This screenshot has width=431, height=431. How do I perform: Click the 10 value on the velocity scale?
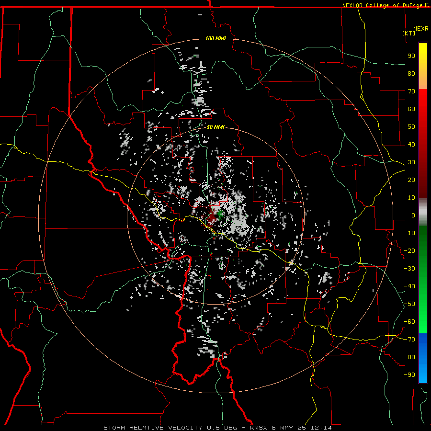click(x=411, y=198)
